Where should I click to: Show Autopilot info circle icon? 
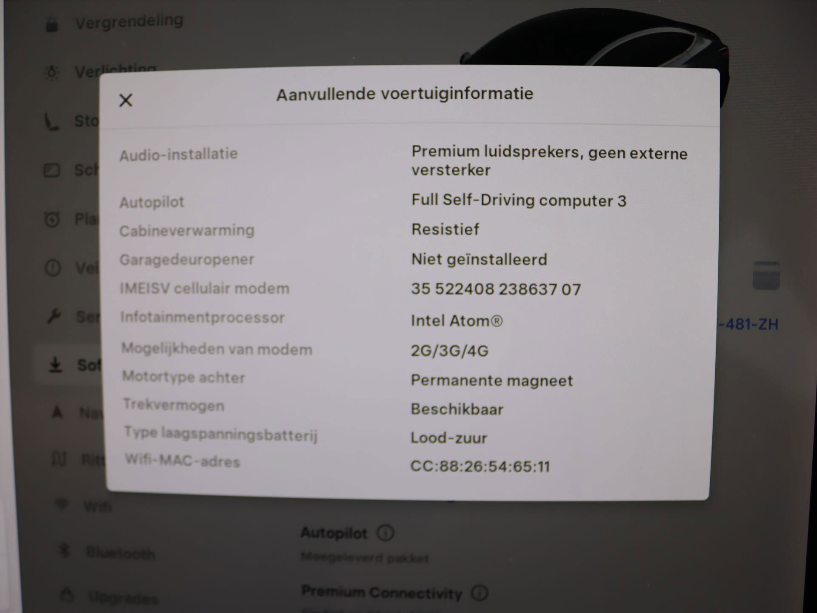[x=386, y=533]
